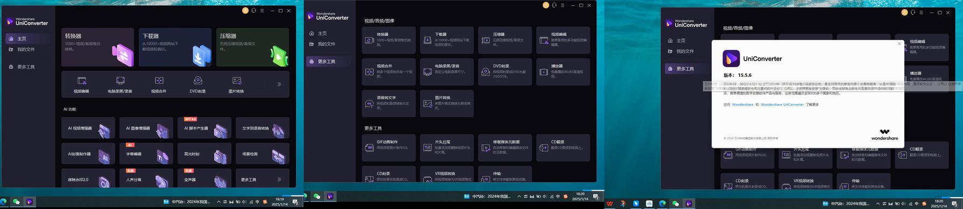
Task: Click user avatar in the home window title bar
Action: click(245, 11)
